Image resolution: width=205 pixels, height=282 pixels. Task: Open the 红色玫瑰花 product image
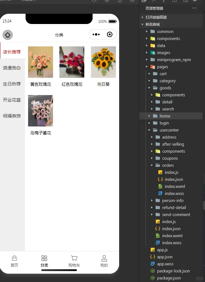[72, 62]
